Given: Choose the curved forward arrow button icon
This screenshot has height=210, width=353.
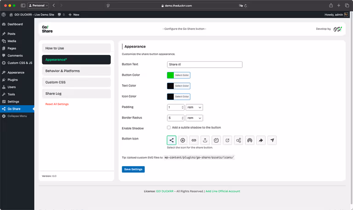Looking at the screenshot, I should coord(262,141).
